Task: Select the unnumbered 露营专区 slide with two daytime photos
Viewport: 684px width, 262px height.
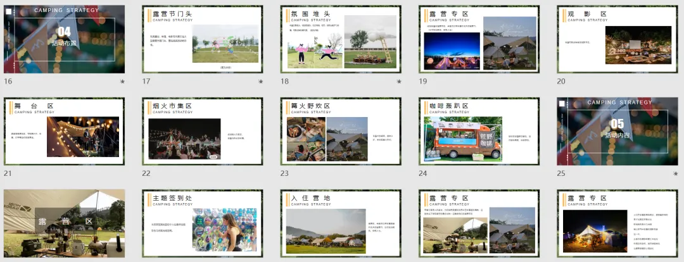Action: click(479, 223)
